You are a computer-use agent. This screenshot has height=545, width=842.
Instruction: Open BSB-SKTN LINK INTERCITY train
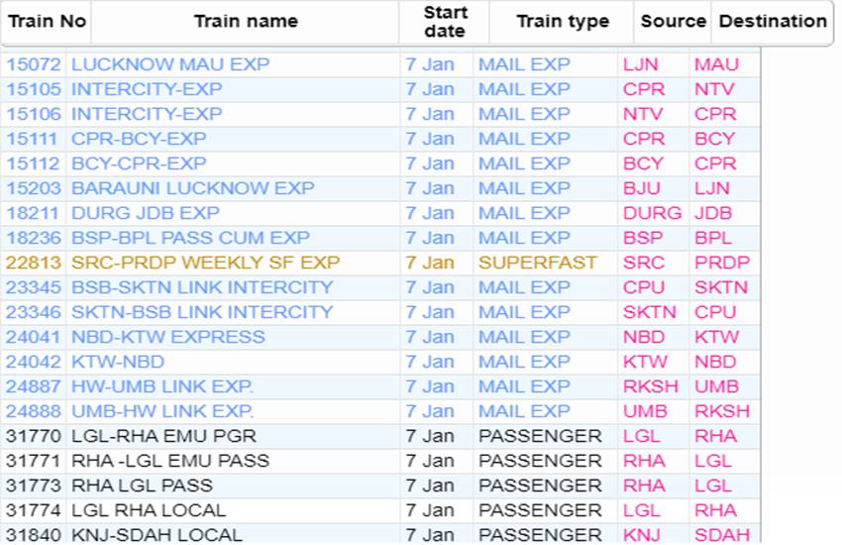click(x=202, y=287)
